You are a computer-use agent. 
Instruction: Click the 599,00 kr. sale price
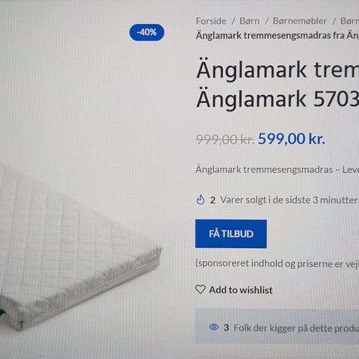tap(292, 139)
